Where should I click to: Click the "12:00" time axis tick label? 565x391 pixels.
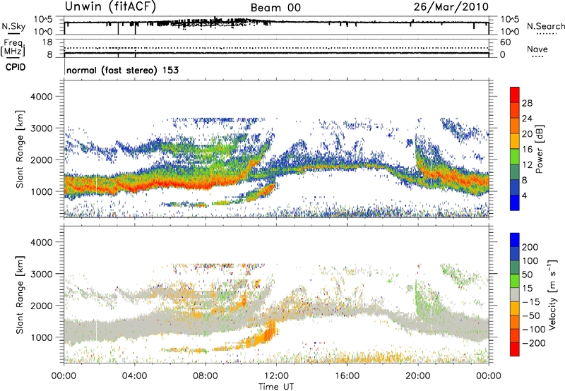click(276, 376)
